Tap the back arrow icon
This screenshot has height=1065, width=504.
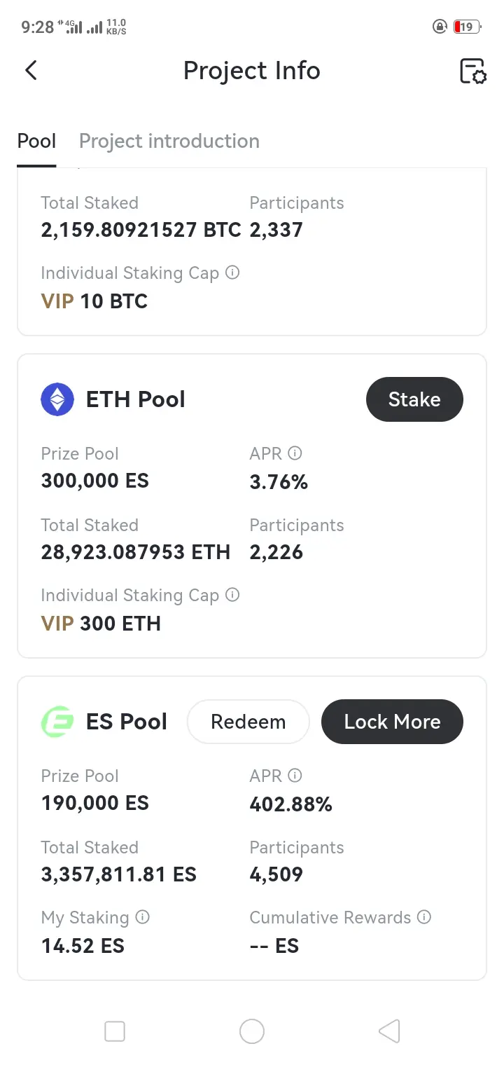pyautogui.click(x=31, y=70)
